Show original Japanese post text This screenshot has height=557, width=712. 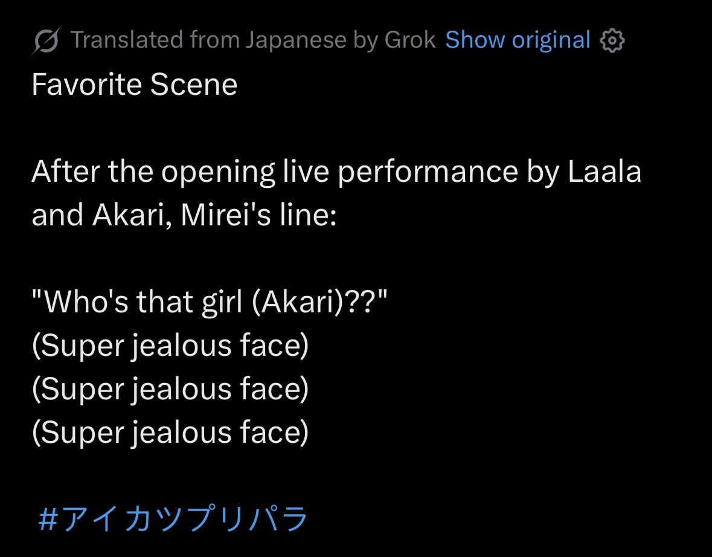click(518, 40)
